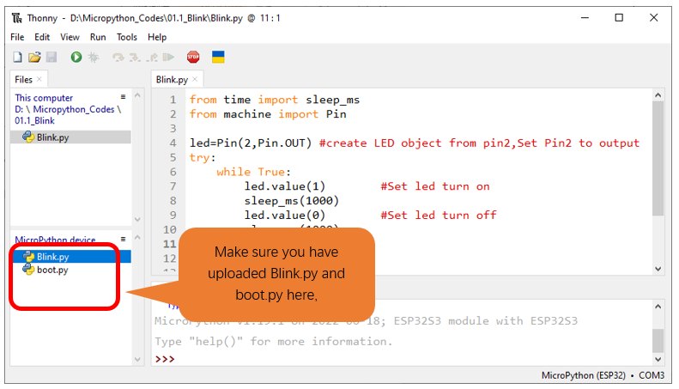Open the MicroPython device panel menu
The height and width of the screenshot is (389, 679).
123,239
